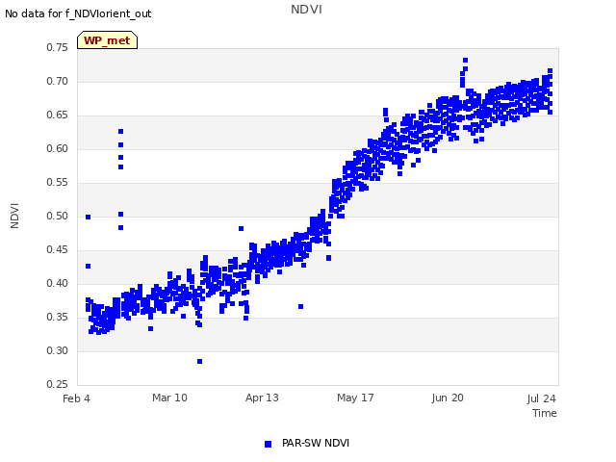616x462 pixels.
Task: Click the May 17 x-axis tick label
Action: [355, 398]
